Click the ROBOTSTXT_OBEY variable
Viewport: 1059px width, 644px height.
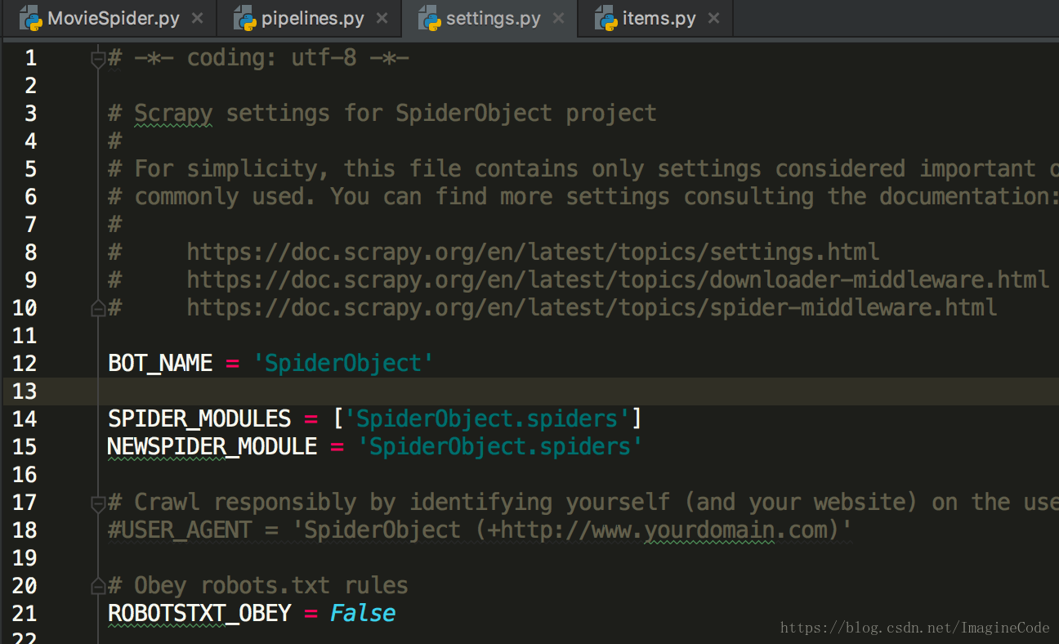[x=199, y=614]
